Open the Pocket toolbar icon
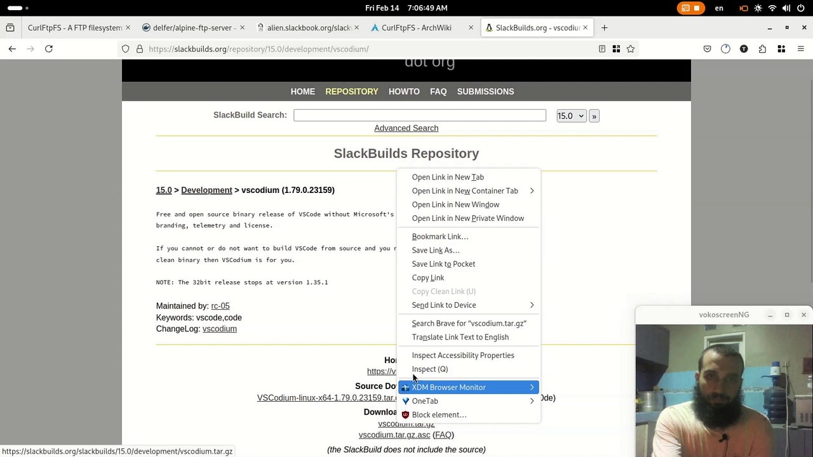This screenshot has height=457, width=813. click(707, 49)
